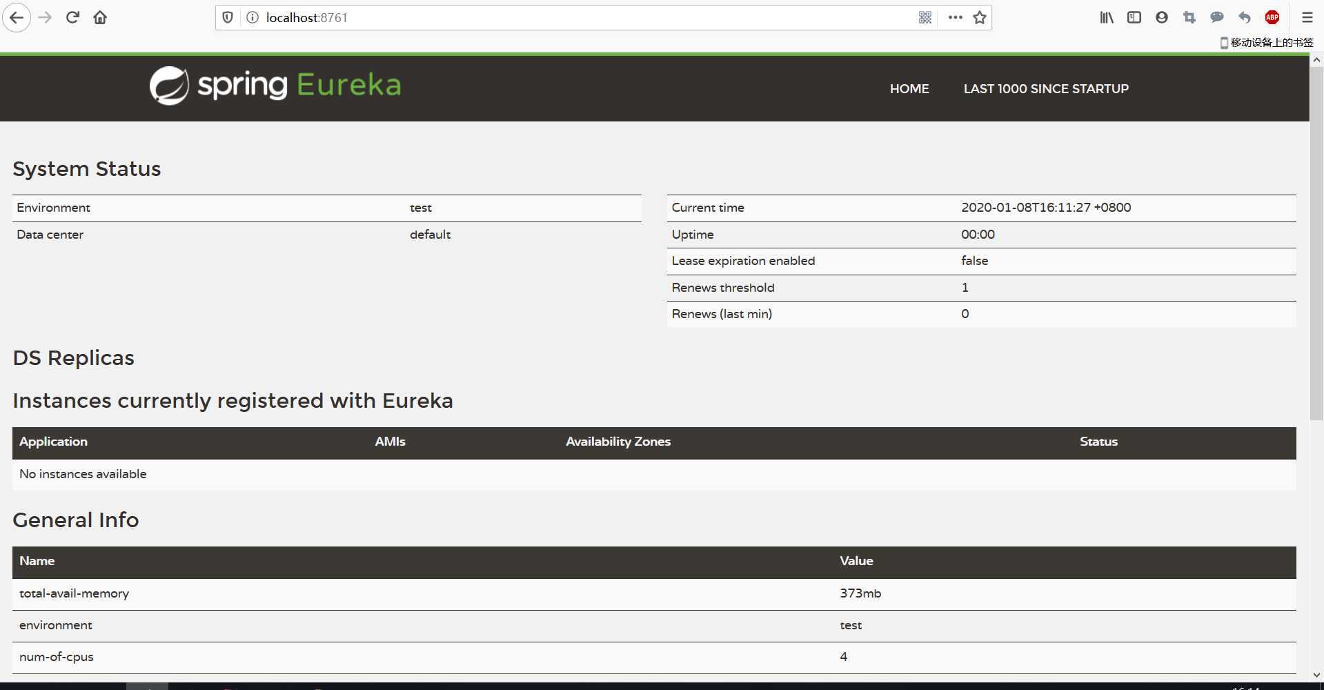Show site information icon in address bar

[252, 18]
